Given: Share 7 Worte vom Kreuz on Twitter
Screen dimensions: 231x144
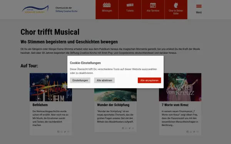Looking at the screenshot, I should coord(194,132).
